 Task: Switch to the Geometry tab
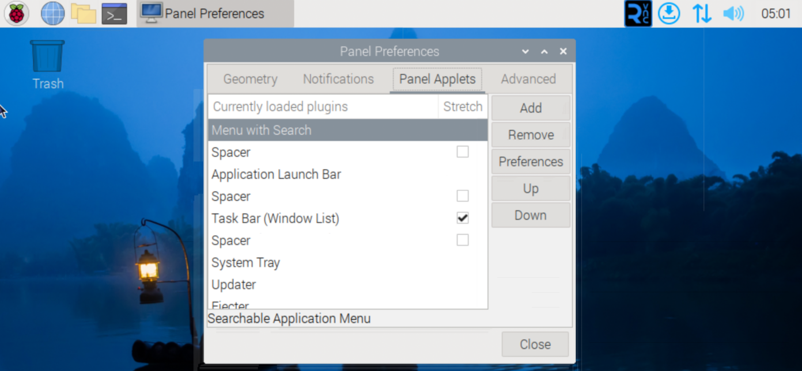250,79
